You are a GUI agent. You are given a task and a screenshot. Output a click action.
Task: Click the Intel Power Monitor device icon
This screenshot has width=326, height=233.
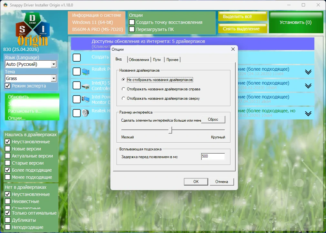point(86,99)
